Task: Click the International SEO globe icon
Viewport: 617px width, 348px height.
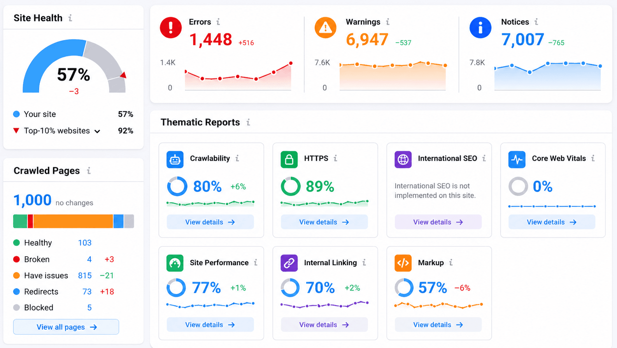Action: click(403, 159)
